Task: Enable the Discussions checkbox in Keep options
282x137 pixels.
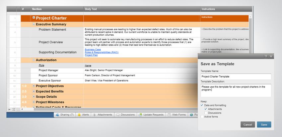Action: pos(206,113)
